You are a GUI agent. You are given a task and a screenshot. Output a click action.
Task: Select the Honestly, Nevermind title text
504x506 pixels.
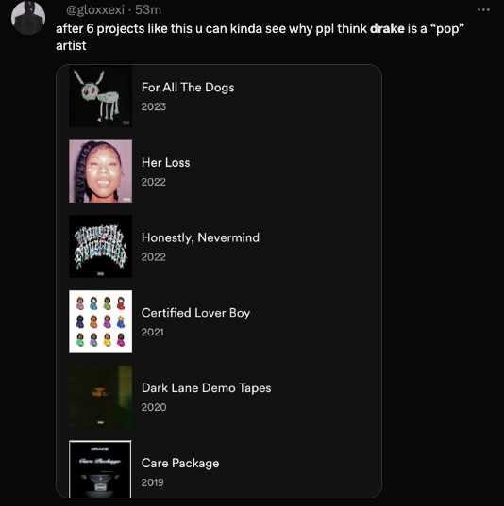coord(200,238)
